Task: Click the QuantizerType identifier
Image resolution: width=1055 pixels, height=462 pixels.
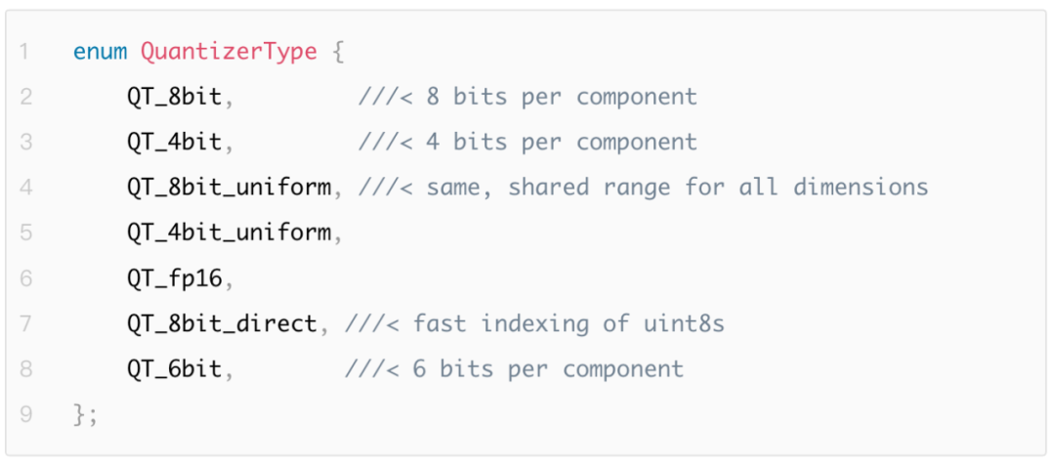Action: pyautogui.click(x=229, y=53)
